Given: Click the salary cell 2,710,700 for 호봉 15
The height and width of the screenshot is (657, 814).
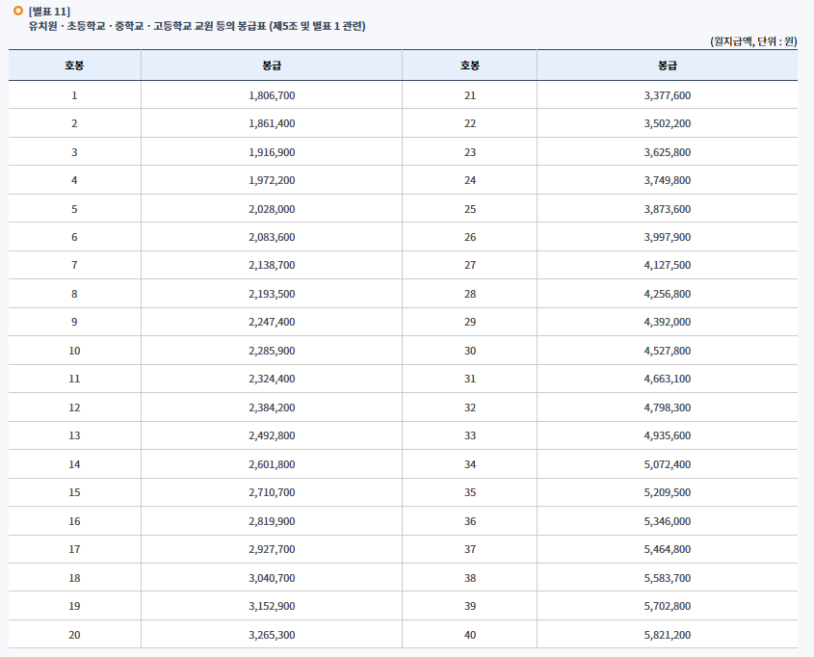Looking at the screenshot, I should tap(273, 492).
